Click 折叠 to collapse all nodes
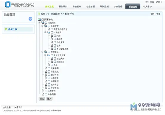The height and width of the screenshot is (115, 165). pos(158,14)
